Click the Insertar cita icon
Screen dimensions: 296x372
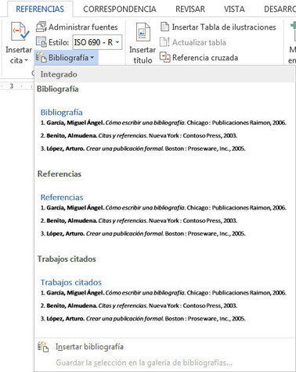pos(20,31)
